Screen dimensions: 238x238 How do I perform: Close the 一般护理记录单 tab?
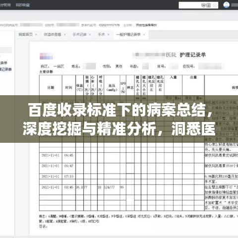tap(144, 35)
